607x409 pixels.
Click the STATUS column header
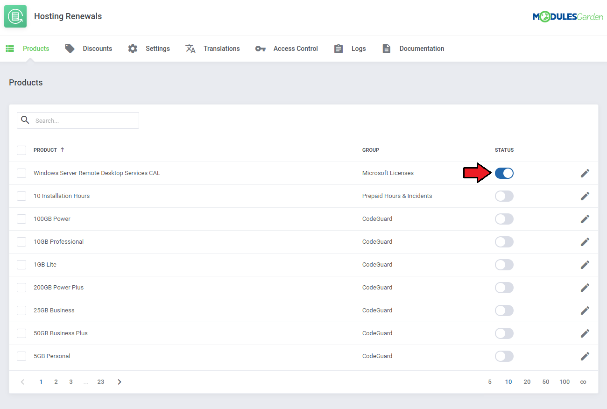click(504, 150)
